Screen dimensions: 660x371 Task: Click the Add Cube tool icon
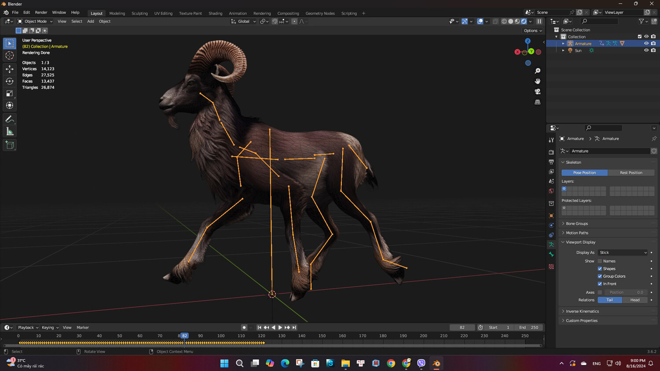pos(10,145)
